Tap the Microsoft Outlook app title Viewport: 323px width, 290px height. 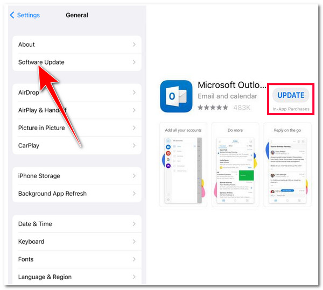tap(232, 85)
